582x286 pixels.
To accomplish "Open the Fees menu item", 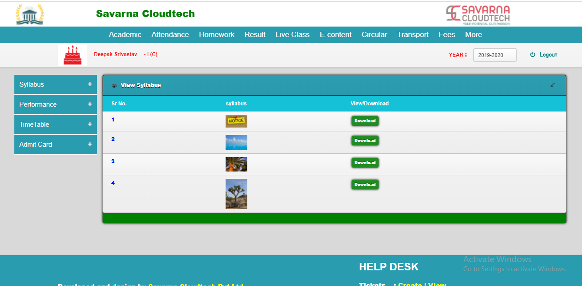I will tap(447, 35).
